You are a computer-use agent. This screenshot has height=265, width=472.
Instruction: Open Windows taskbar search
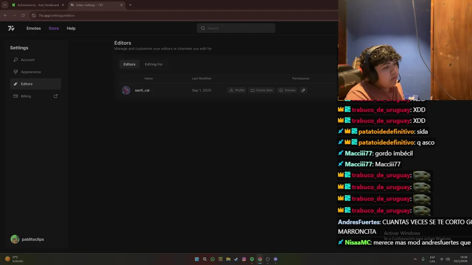click(205, 259)
